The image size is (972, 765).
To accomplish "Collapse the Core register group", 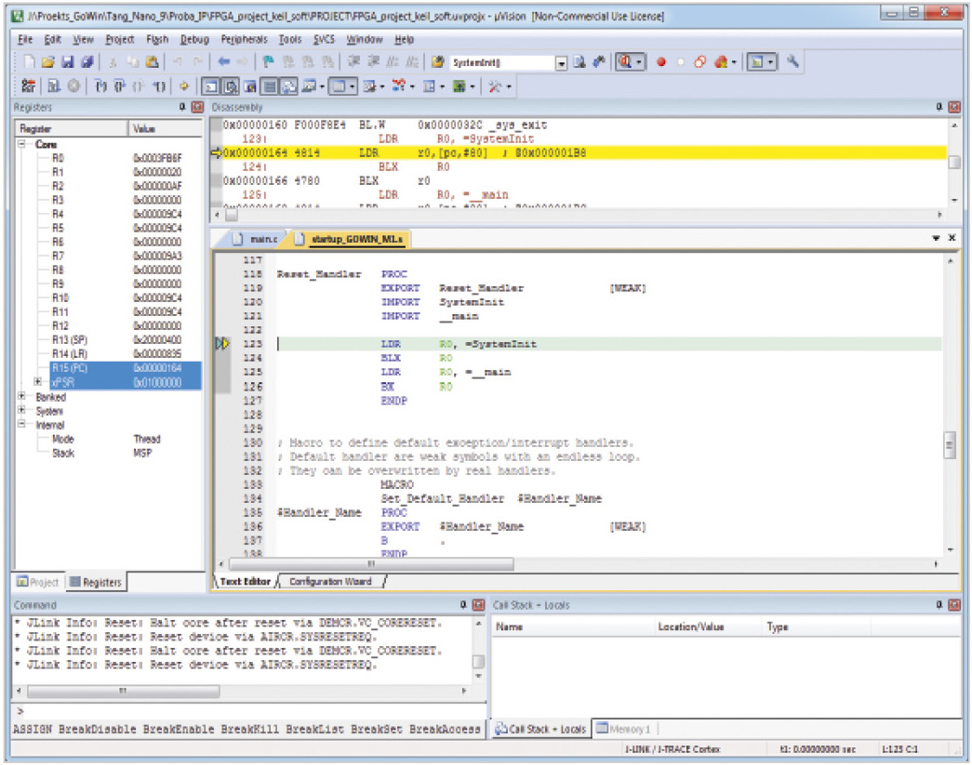I will [x=22, y=145].
